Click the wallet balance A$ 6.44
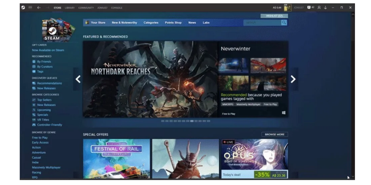This screenshot has height=185, width=371. [x=277, y=8]
